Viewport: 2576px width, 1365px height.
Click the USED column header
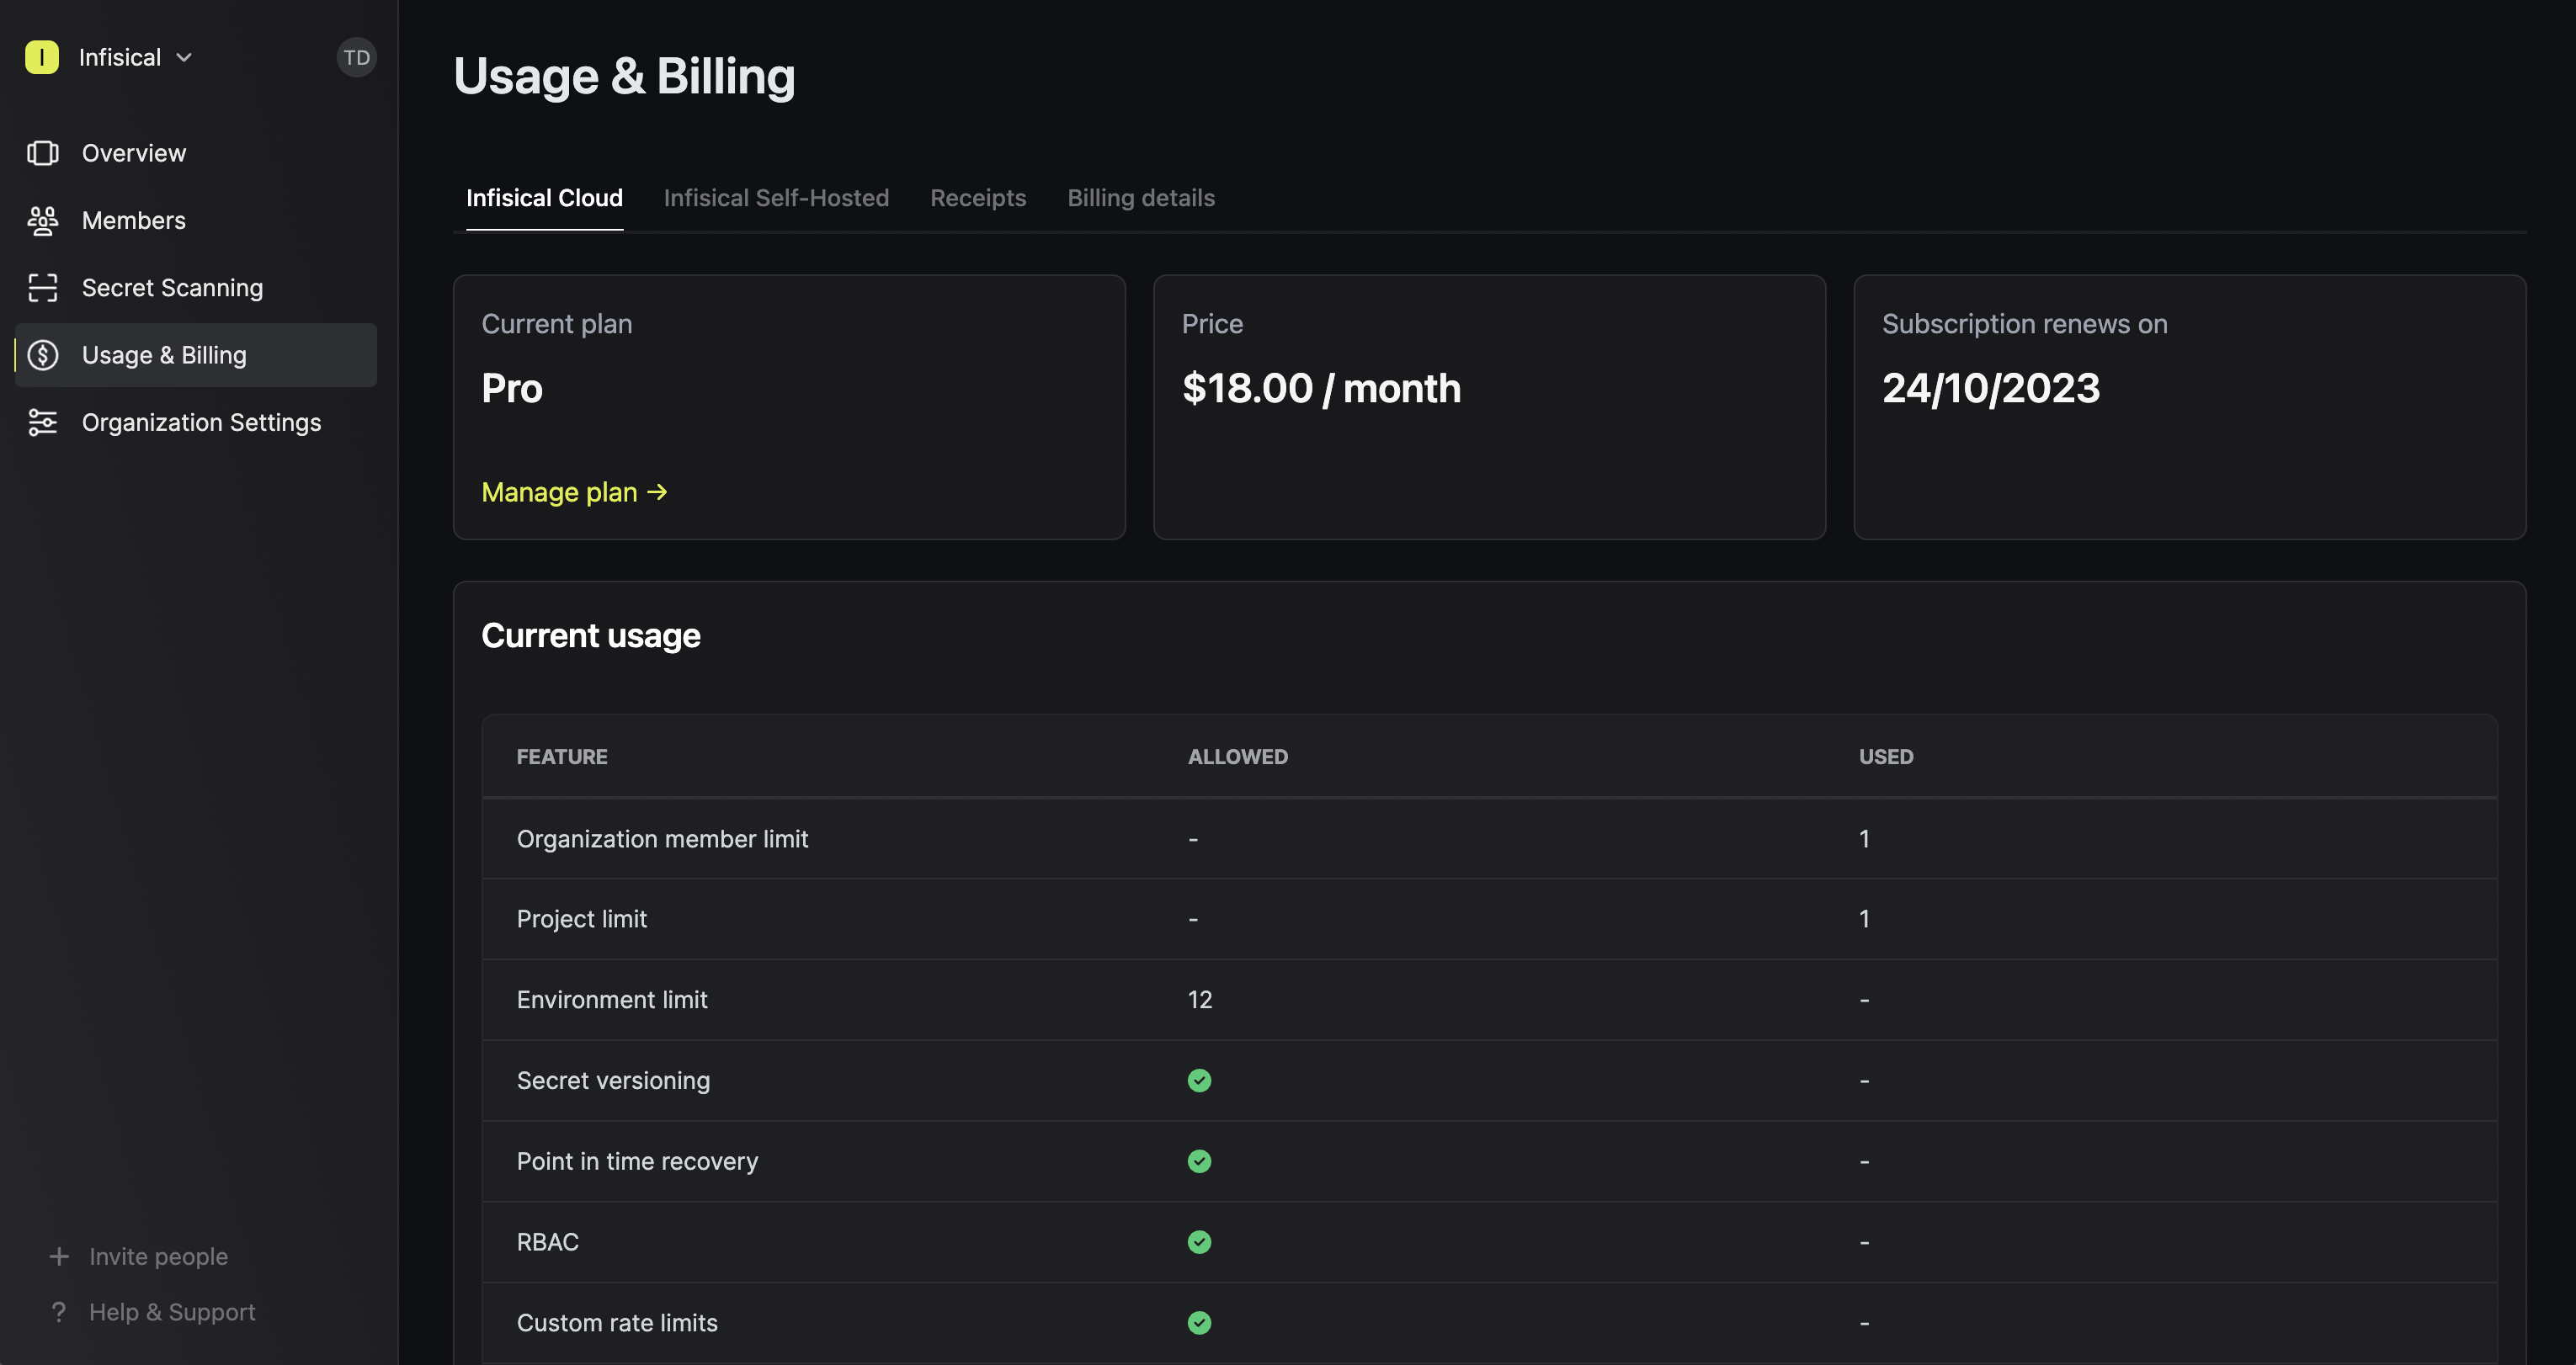click(1886, 757)
